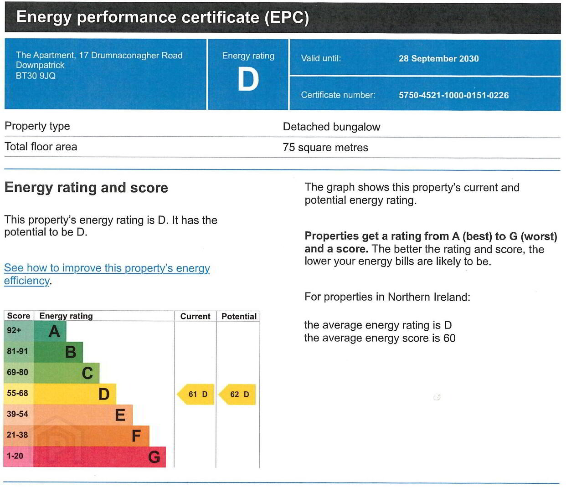The height and width of the screenshot is (492, 566).
Task: Click the potential 62 D arrow marker
Action: [237, 394]
